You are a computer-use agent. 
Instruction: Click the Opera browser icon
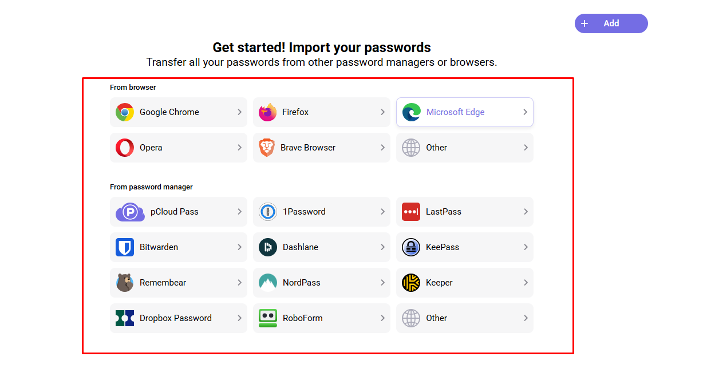point(125,148)
